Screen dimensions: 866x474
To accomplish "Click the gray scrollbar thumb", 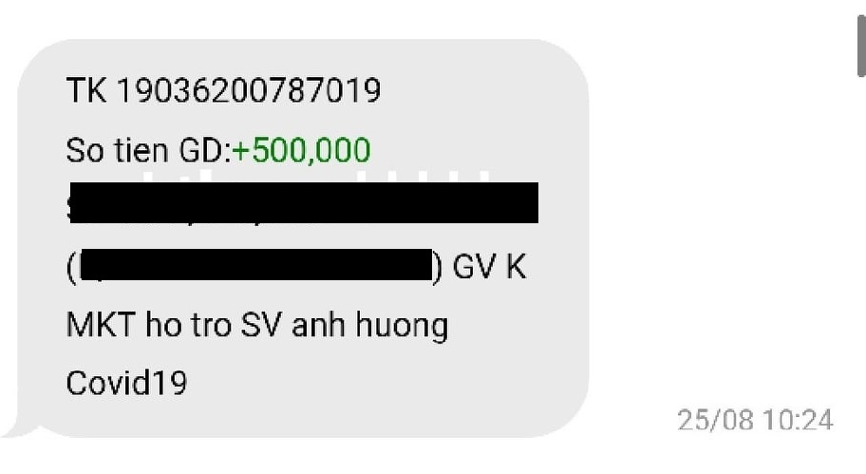I will pos(861,46).
